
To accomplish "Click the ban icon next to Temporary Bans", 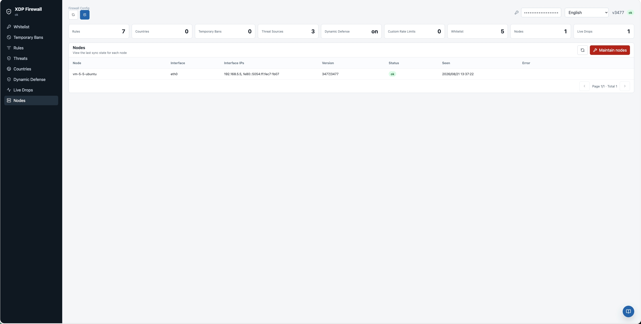I will (9, 37).
